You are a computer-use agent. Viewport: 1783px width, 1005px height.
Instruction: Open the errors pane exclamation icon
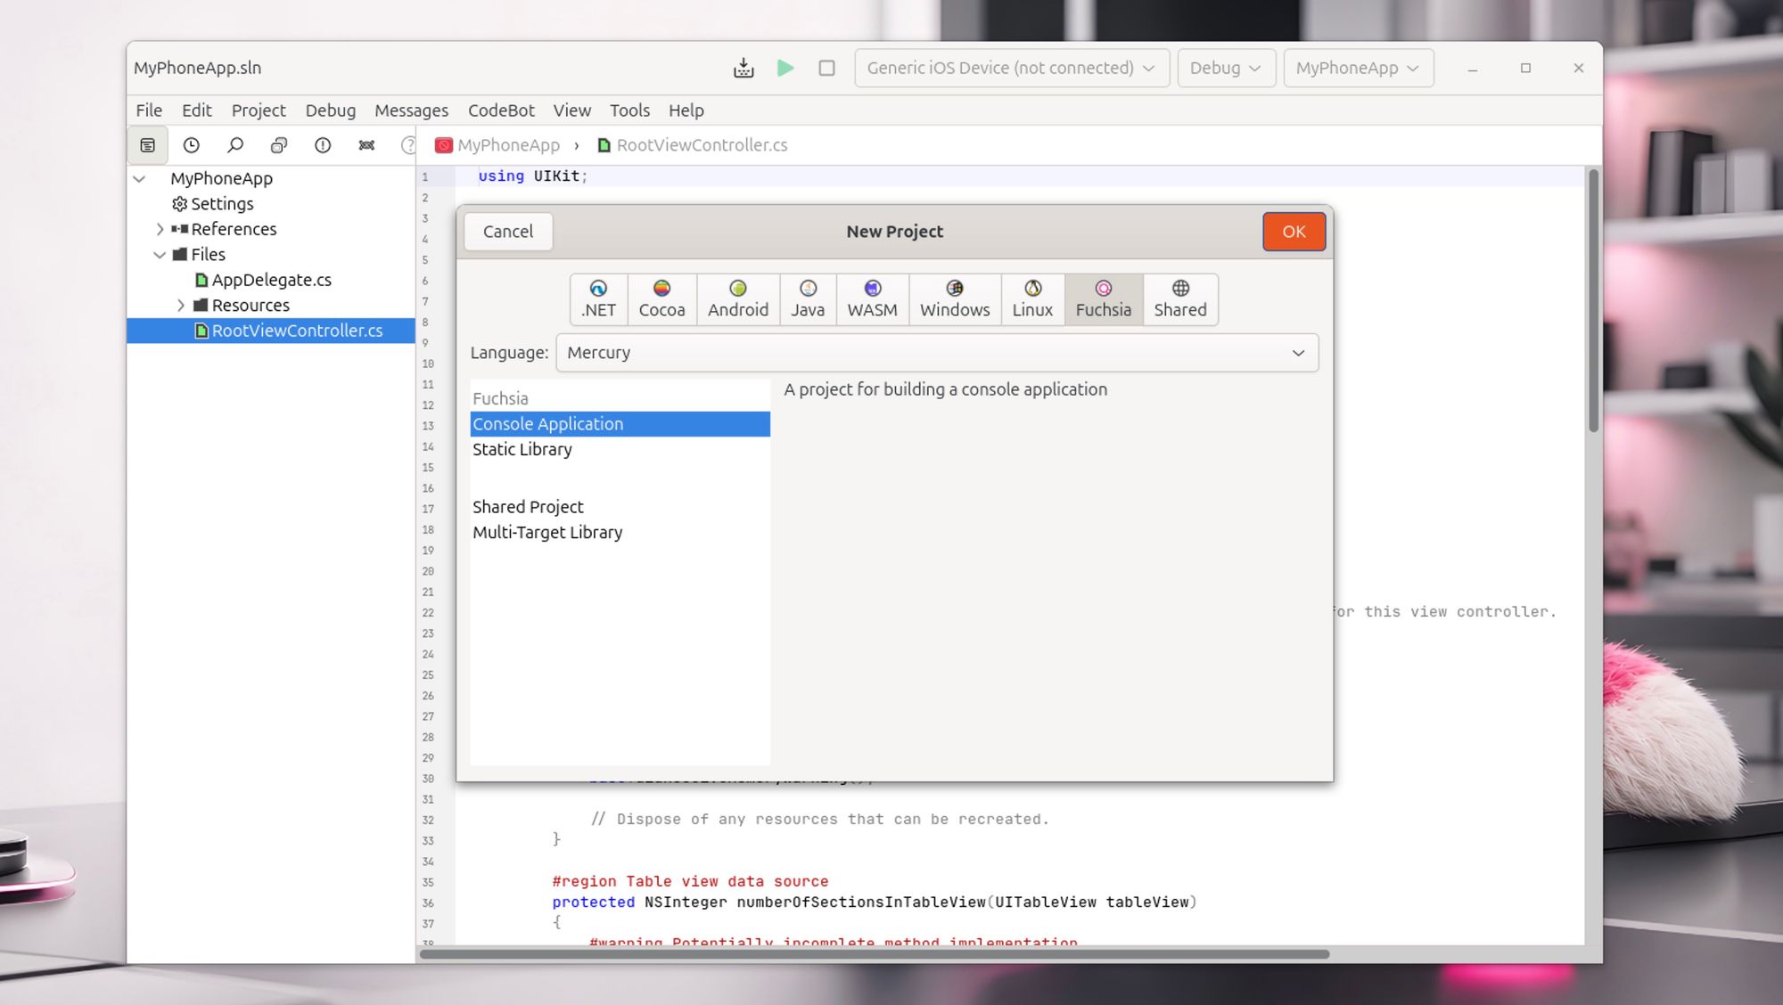[x=323, y=145]
